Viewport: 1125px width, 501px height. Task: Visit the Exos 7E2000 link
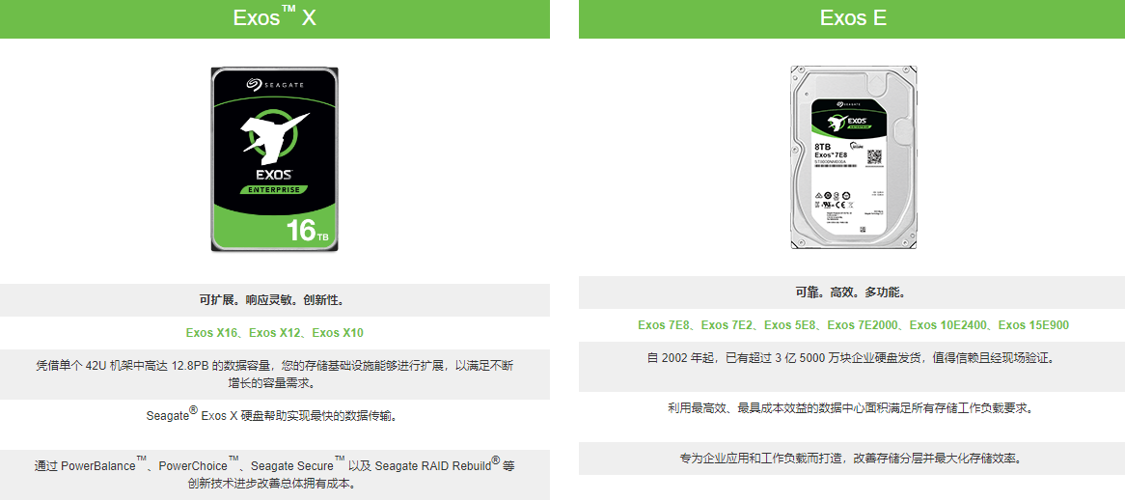[x=861, y=325]
